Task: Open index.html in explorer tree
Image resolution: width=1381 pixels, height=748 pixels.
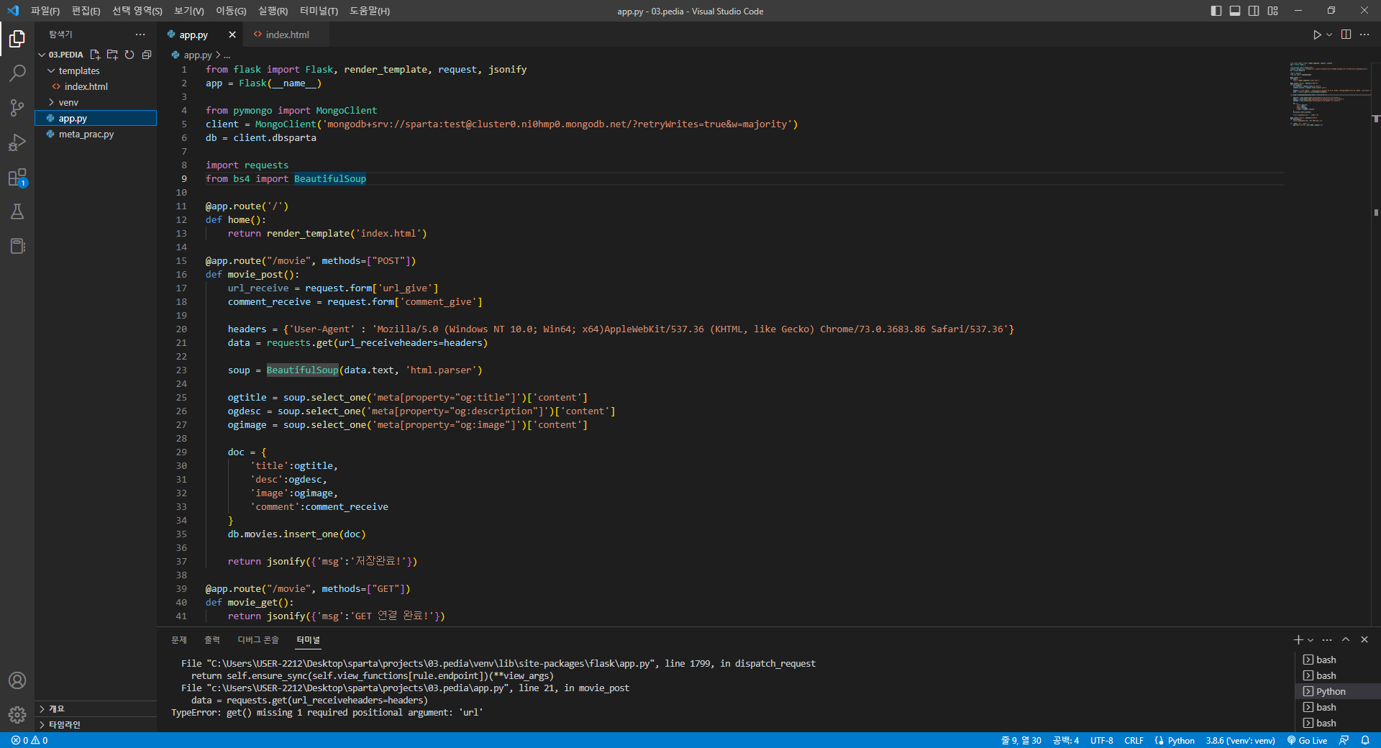Action: (x=96, y=86)
